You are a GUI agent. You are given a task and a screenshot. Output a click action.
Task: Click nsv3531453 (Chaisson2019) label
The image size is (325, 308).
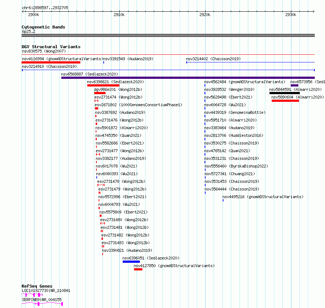232,181
